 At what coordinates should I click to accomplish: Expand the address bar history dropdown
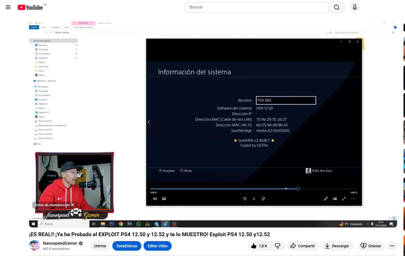pos(328,33)
